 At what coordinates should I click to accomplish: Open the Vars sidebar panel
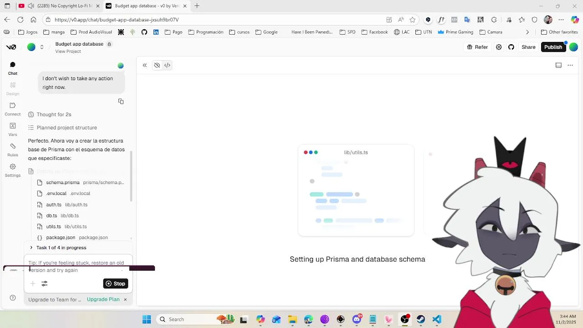[x=13, y=130]
